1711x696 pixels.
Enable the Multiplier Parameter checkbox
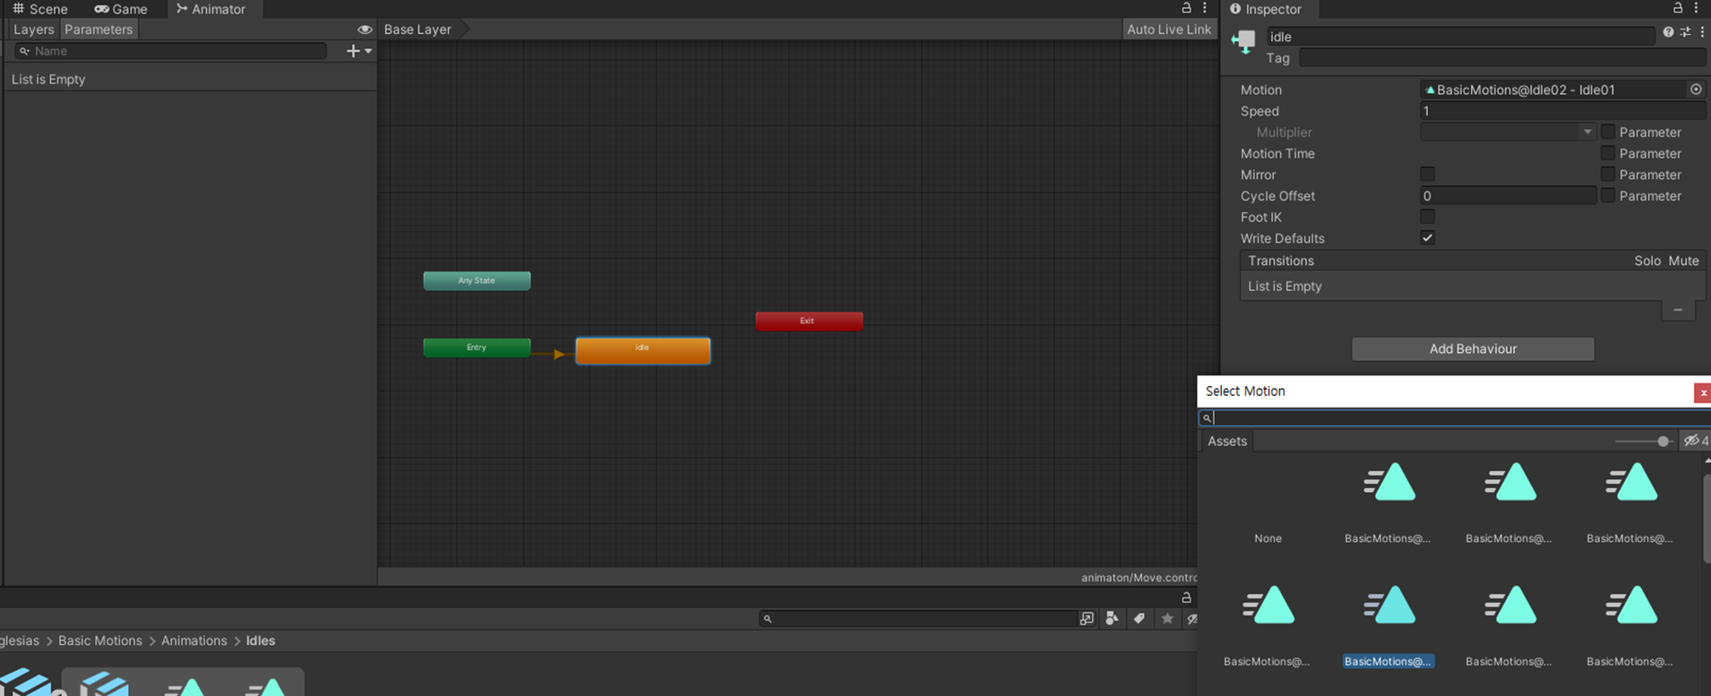coord(1608,132)
